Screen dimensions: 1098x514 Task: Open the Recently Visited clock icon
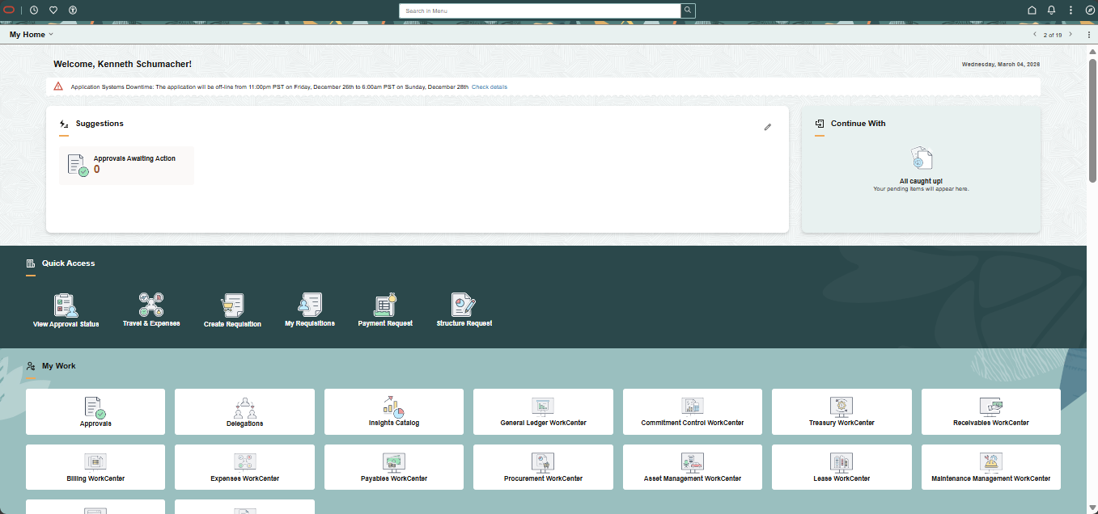34,11
